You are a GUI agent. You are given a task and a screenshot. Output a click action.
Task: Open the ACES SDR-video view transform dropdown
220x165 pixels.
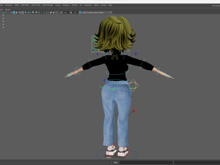[97, 12]
